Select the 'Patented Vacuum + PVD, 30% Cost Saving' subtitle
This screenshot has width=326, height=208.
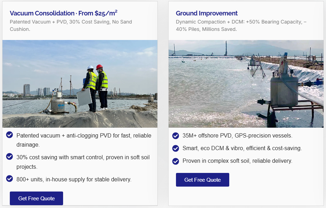point(71,25)
